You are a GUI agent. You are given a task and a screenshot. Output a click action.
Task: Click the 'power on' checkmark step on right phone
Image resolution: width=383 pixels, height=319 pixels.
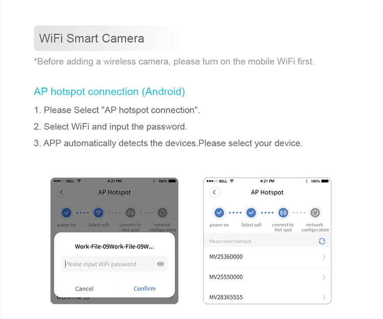[x=219, y=213]
